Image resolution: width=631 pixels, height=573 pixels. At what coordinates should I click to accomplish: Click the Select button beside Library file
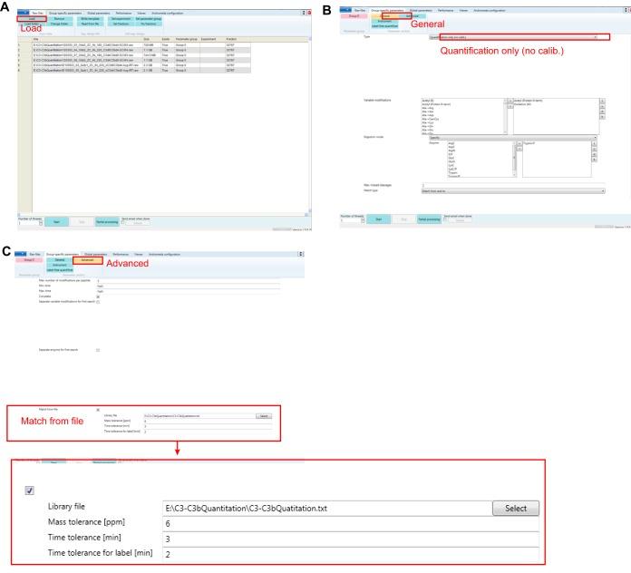pyautogui.click(x=515, y=508)
